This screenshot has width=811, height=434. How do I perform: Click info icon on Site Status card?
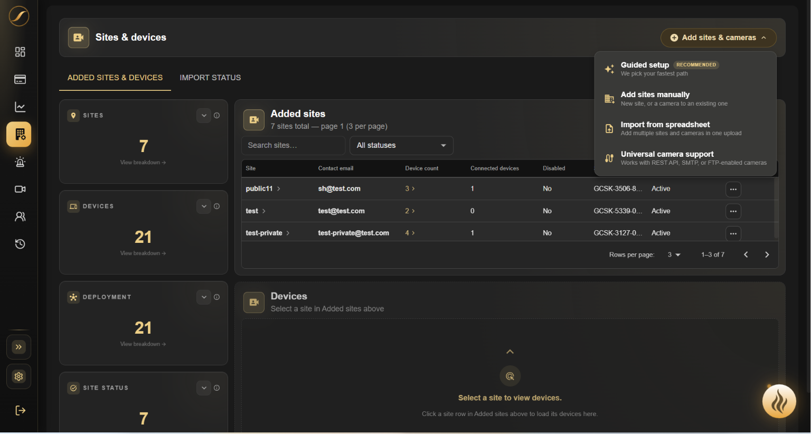pos(216,388)
